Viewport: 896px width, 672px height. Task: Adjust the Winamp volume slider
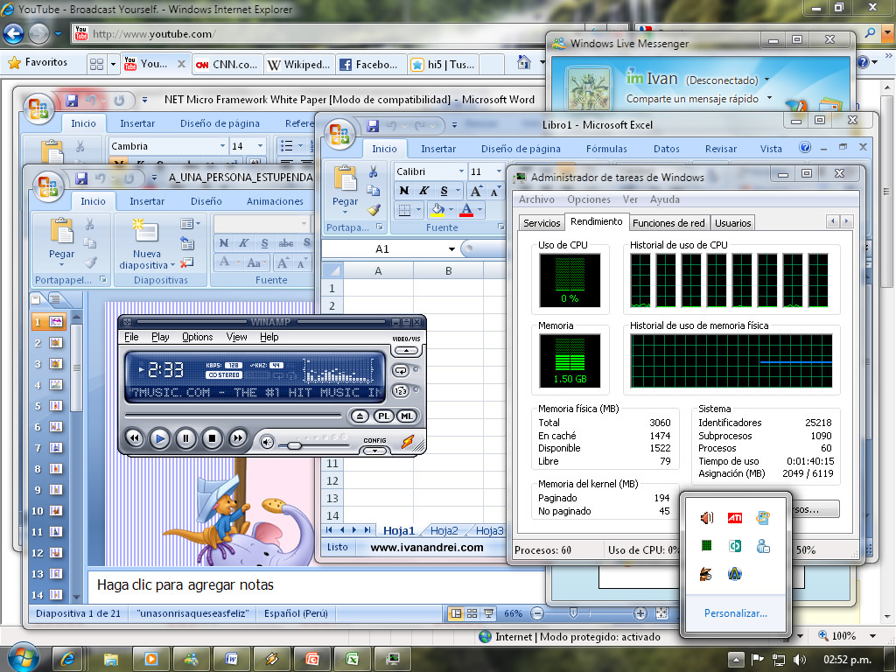pyautogui.click(x=294, y=444)
